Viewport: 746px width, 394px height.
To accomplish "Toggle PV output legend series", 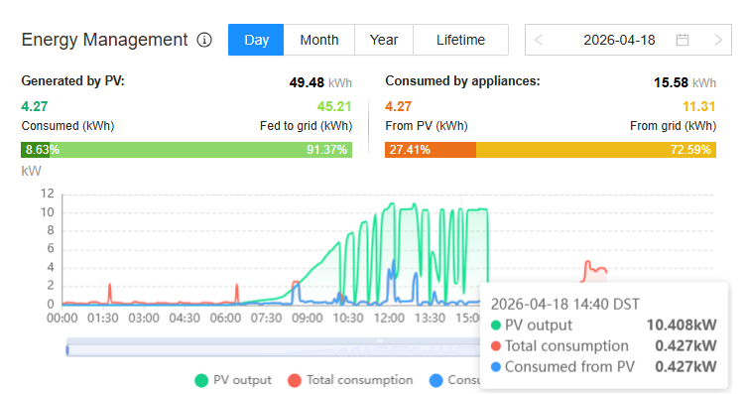I will point(233,380).
